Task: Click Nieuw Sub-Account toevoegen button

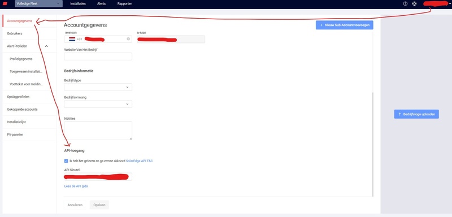Action: click(345, 25)
